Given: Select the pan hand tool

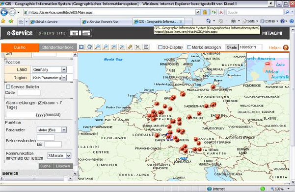Looking at the screenshot, I should 89,47.
